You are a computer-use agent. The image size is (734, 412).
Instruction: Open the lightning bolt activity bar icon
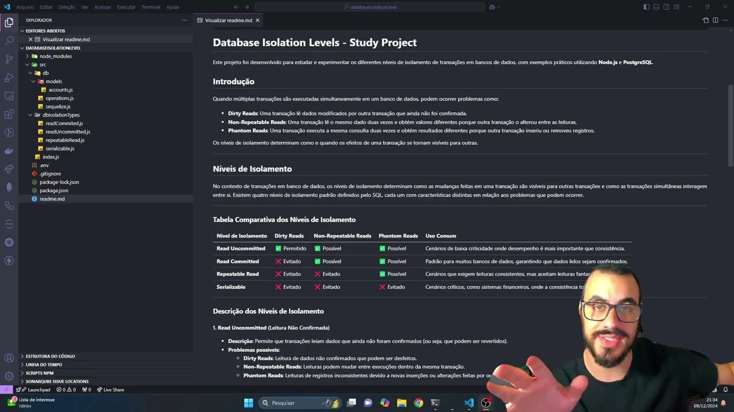[9, 260]
